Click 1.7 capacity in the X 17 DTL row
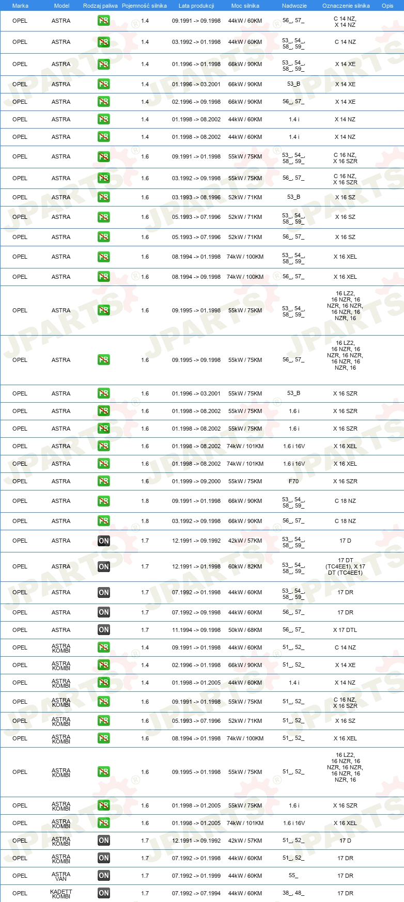The height and width of the screenshot is (902, 404). (145, 630)
